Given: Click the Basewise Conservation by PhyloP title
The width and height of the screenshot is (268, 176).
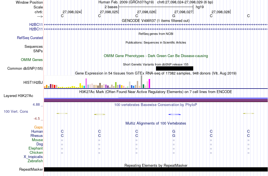Looking at the screenshot, I should coord(156,105).
